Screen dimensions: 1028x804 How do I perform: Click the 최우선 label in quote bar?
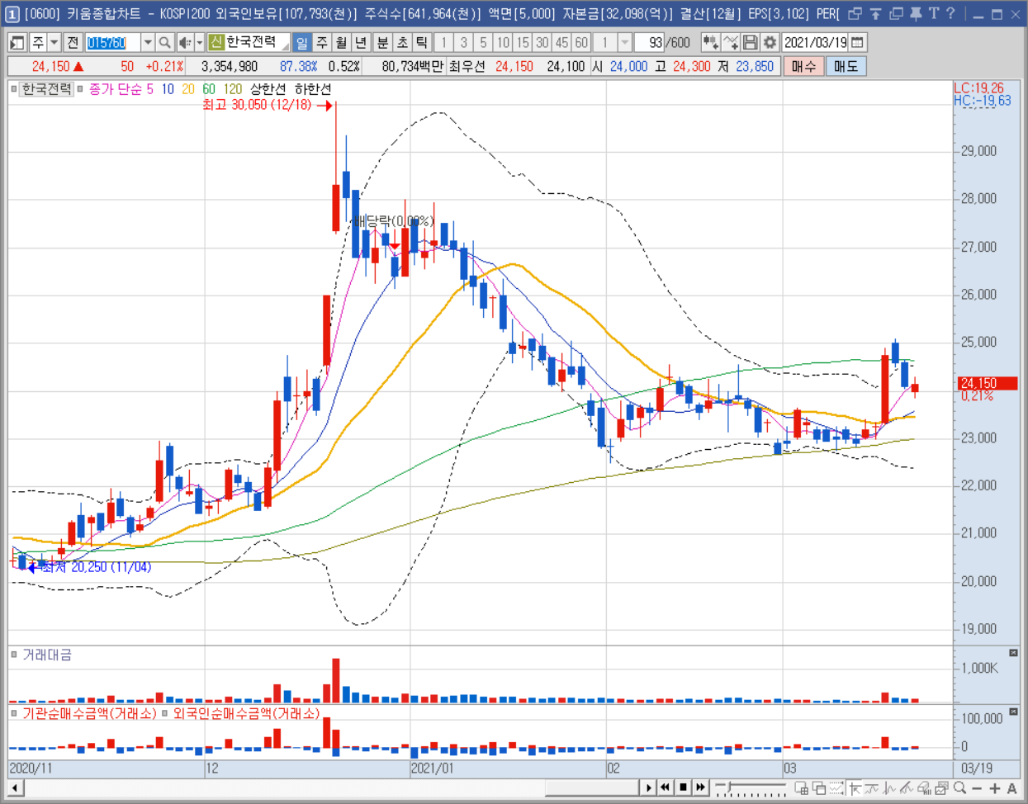[x=467, y=66]
